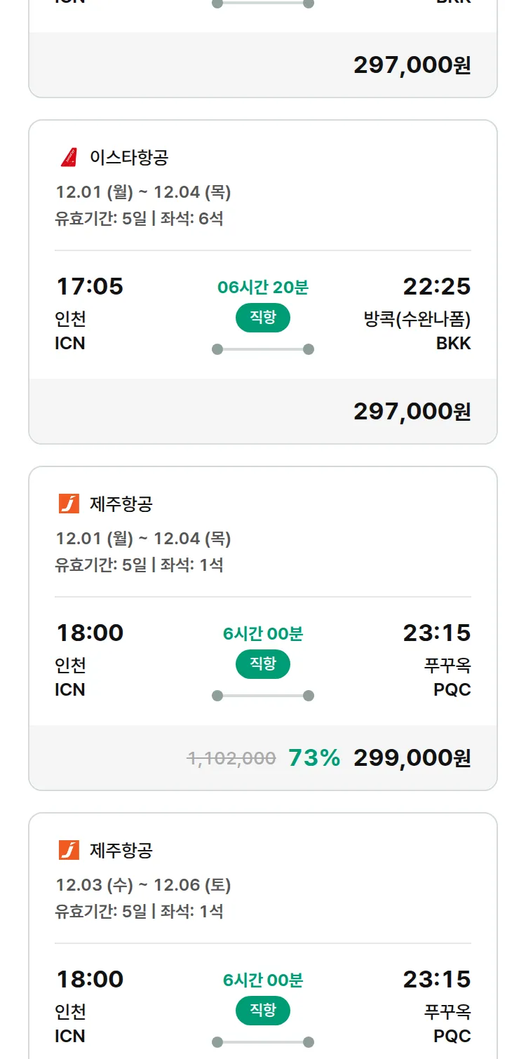Select 제주항공 name on the 12.01 card

coord(121,504)
